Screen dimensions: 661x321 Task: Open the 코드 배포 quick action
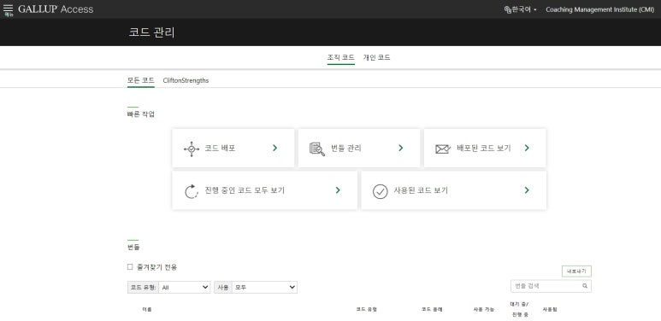pos(233,148)
